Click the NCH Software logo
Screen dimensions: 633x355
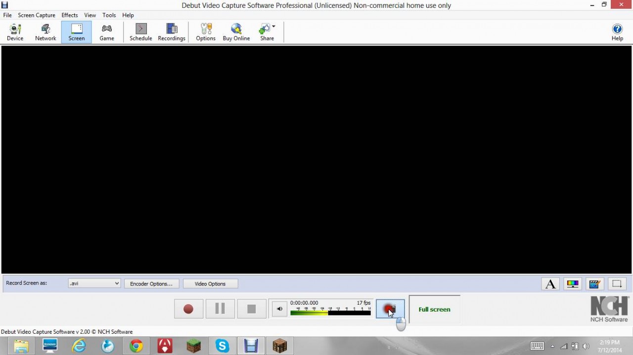pos(609,309)
